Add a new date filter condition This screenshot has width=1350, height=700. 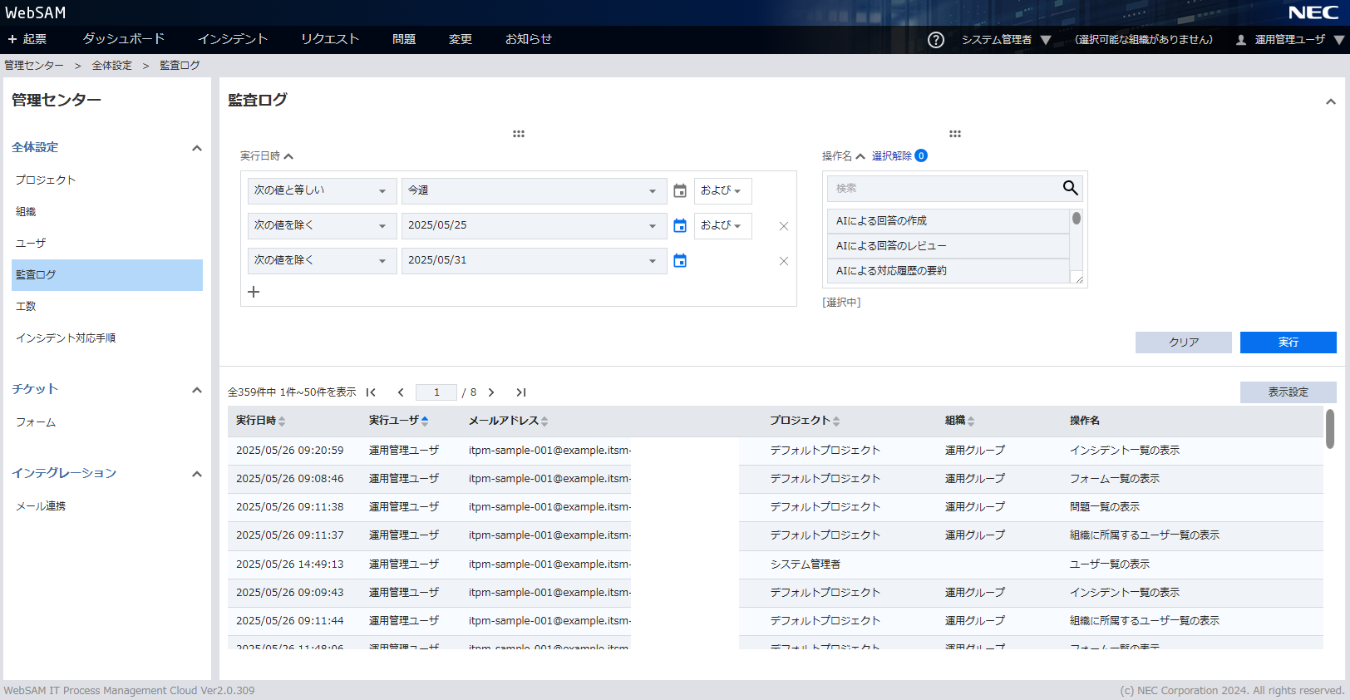click(x=254, y=292)
